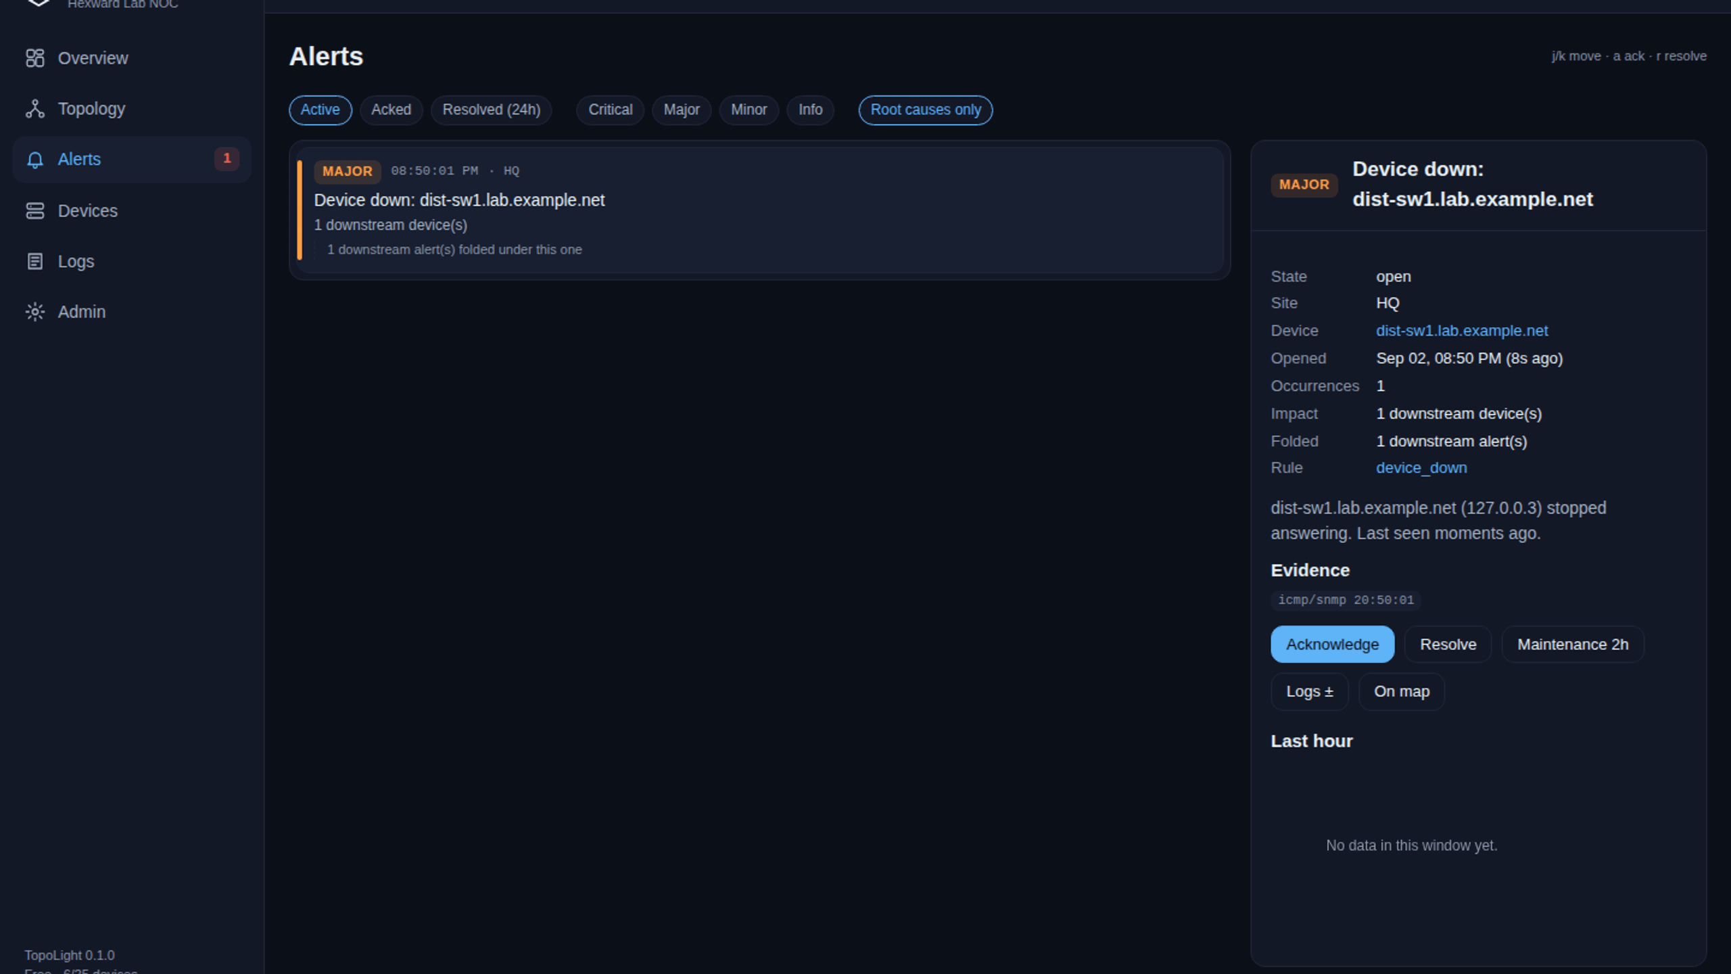Click the red alert count badge
Image resolution: width=1731 pixels, height=974 pixels.
227,159
